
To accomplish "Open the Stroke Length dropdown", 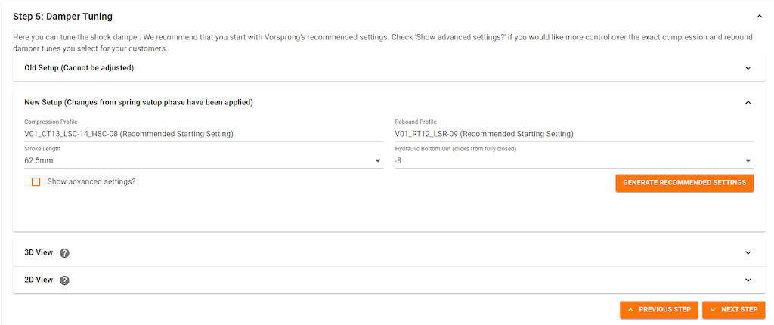I will [x=198, y=161].
